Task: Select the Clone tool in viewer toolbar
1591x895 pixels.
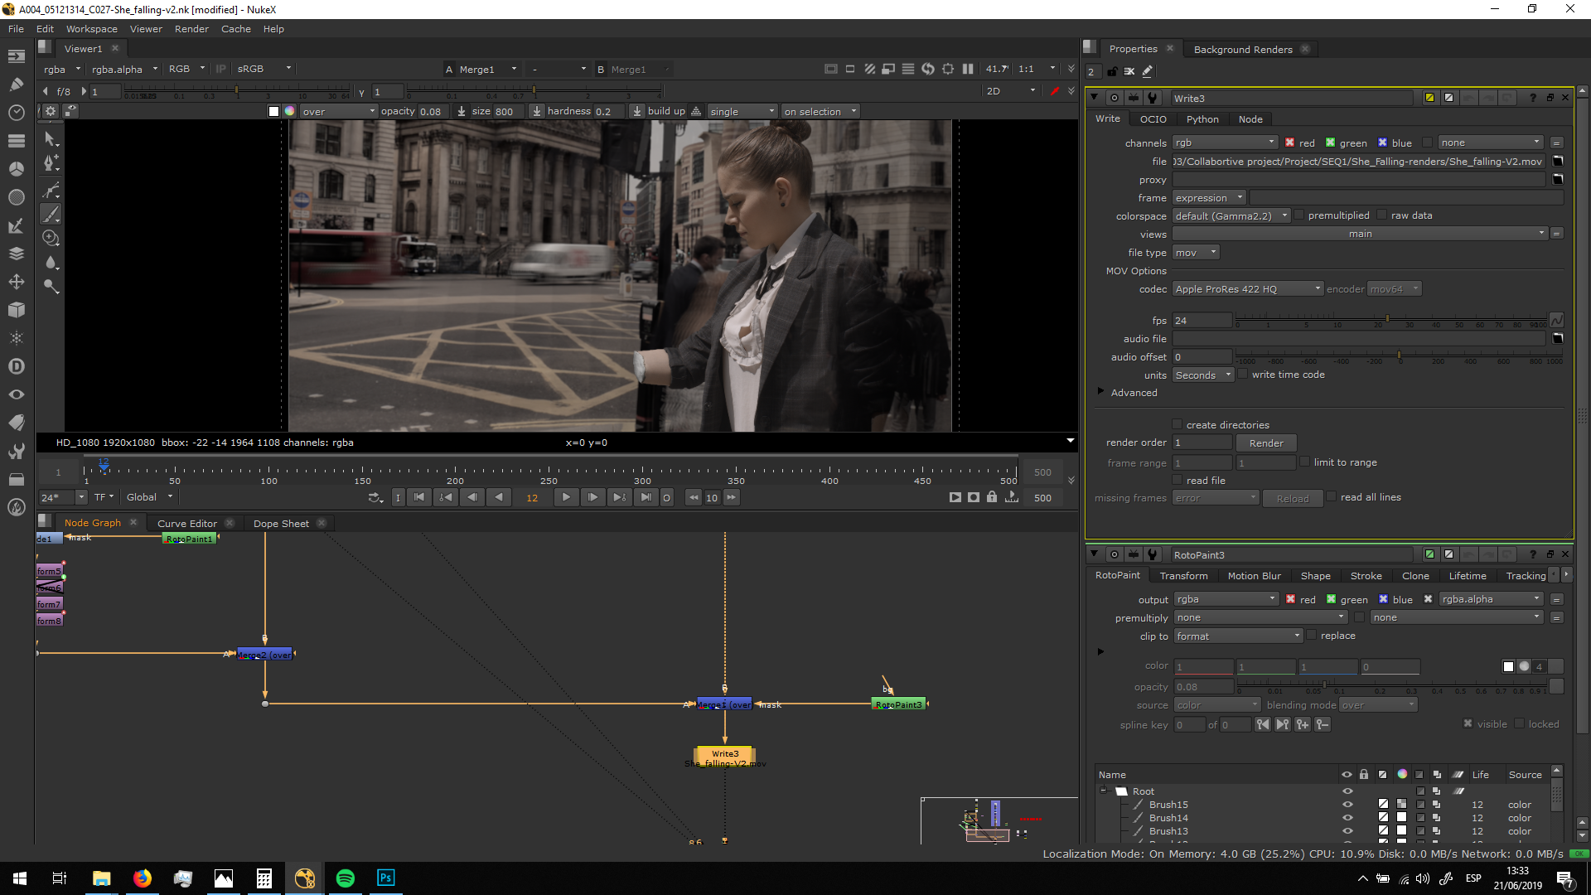Action: point(51,239)
